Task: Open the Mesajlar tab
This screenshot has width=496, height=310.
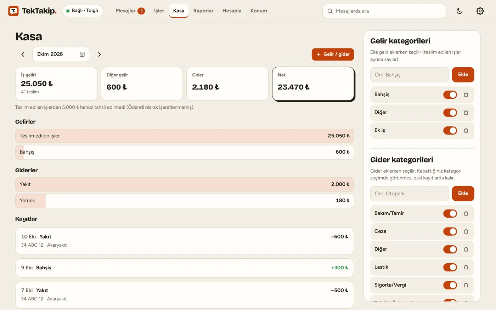Action: (130, 11)
